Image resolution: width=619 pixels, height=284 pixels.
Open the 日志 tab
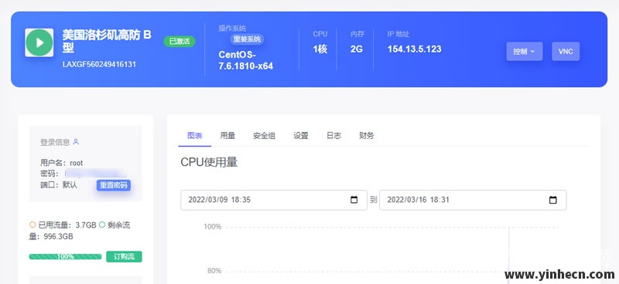[333, 136]
